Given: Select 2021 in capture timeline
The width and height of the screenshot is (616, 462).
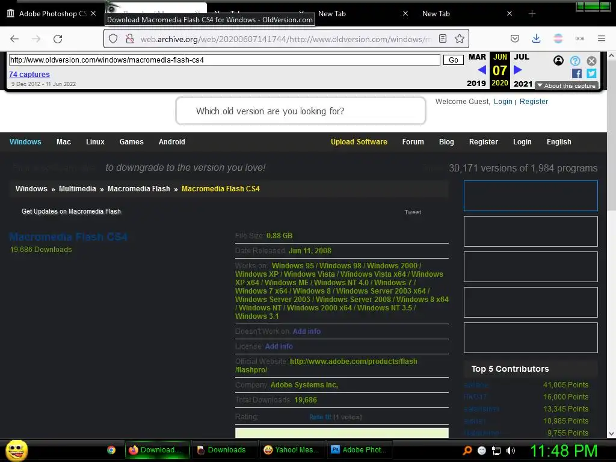Looking at the screenshot, I should pos(523,84).
